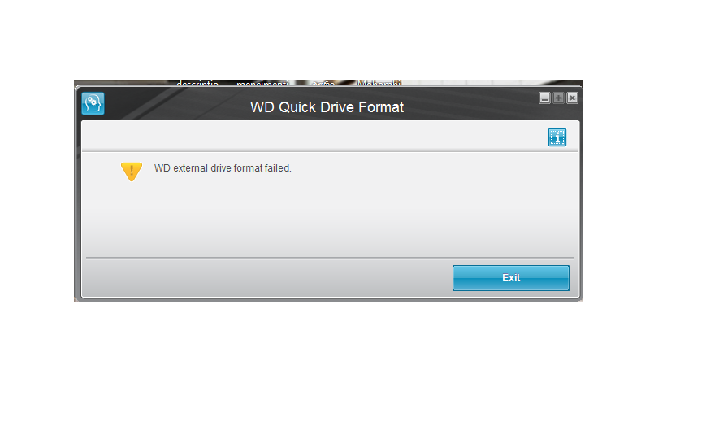Minimize the WD Quick Drive Format window
The height and width of the screenshot is (439, 702).
click(544, 98)
